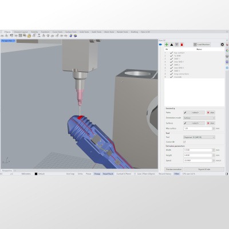Switch to the Surface Tools tab

(71, 32)
